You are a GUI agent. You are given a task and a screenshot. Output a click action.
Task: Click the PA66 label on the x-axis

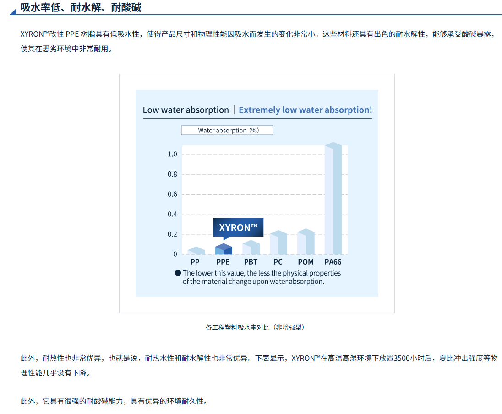click(x=333, y=262)
